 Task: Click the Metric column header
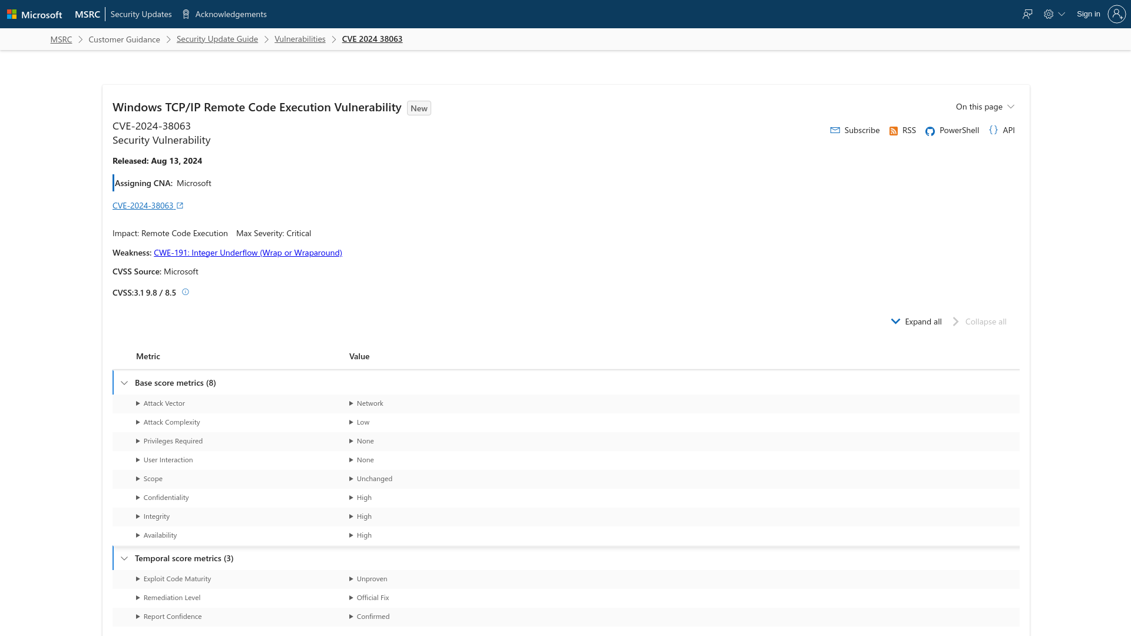pos(148,356)
